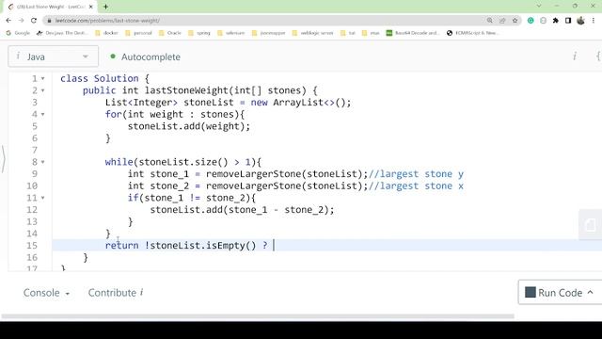Open the weblogic server bookmarks folder

coord(313,33)
